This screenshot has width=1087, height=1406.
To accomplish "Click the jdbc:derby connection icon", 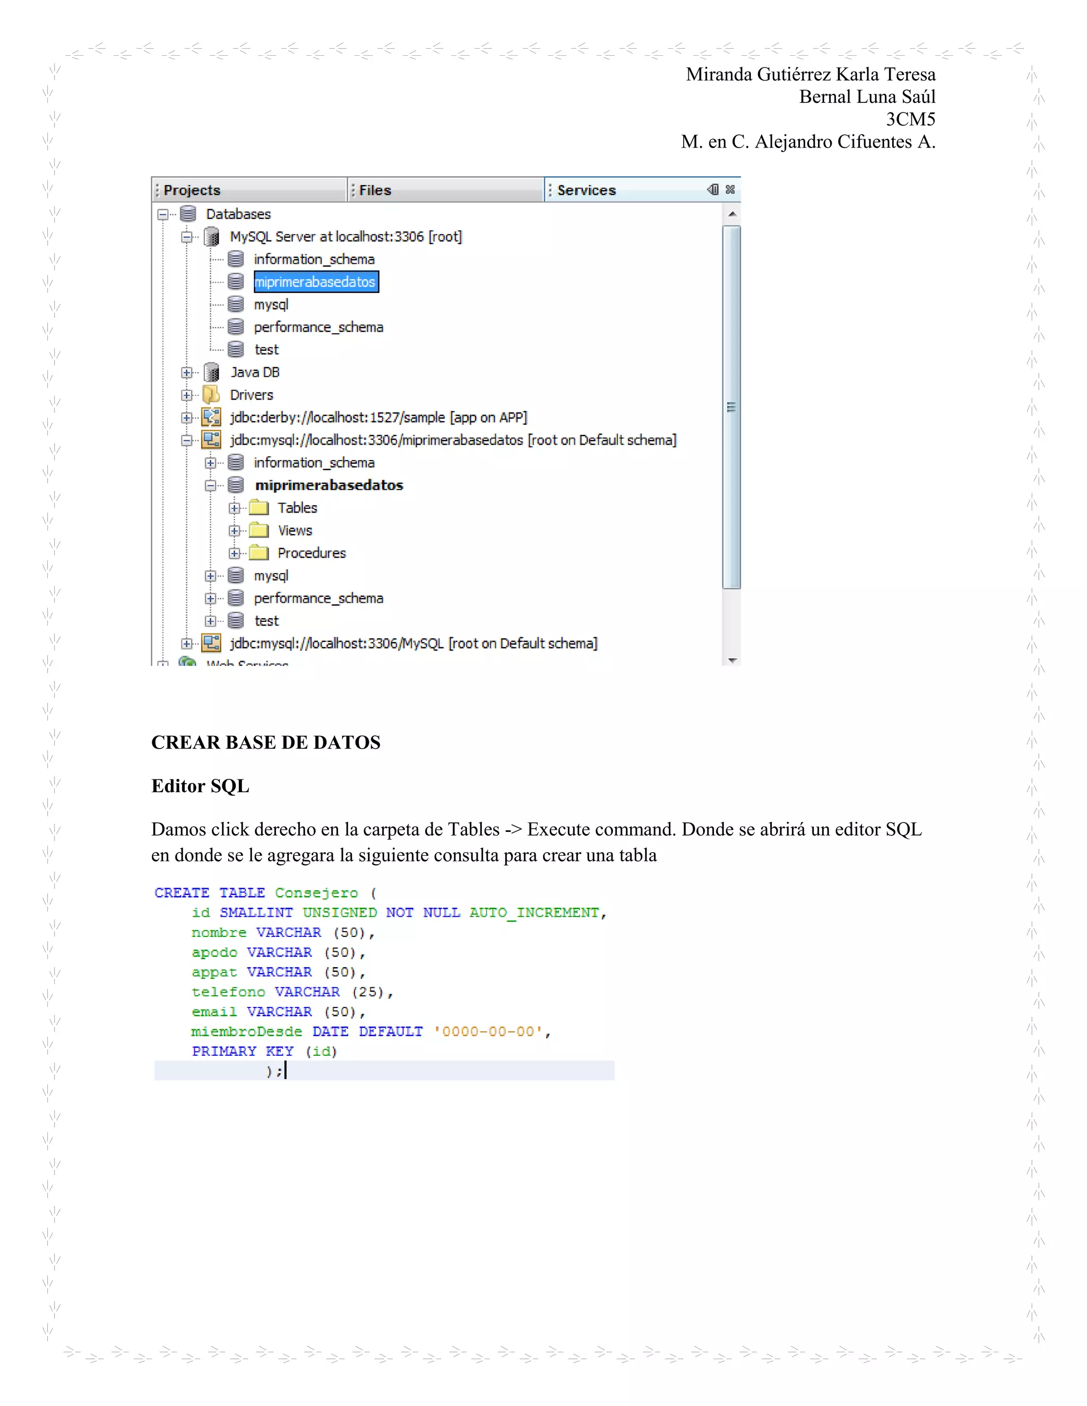I will [x=211, y=417].
